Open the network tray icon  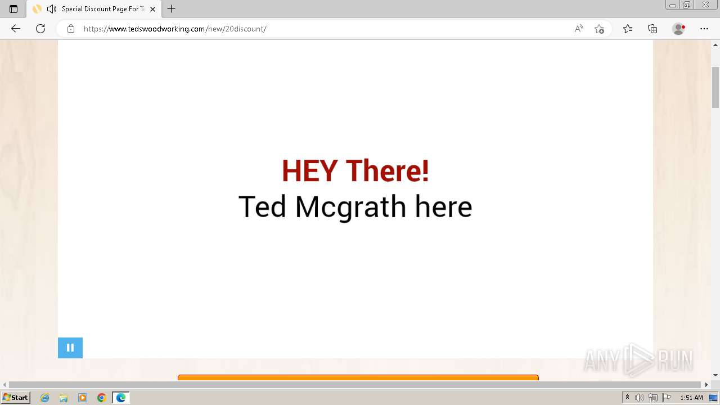[653, 398]
